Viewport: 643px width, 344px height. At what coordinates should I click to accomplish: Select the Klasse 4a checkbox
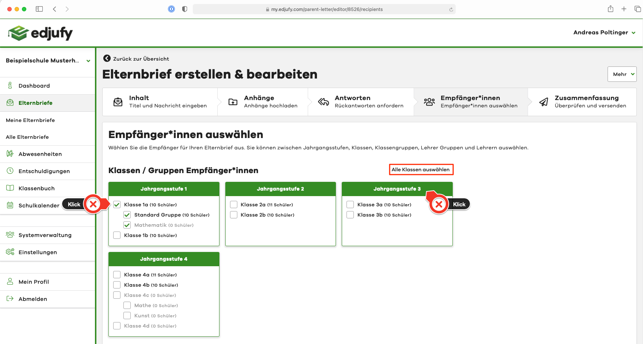(x=117, y=275)
